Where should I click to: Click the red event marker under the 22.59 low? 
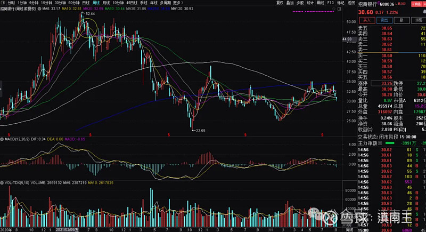coord(169,134)
